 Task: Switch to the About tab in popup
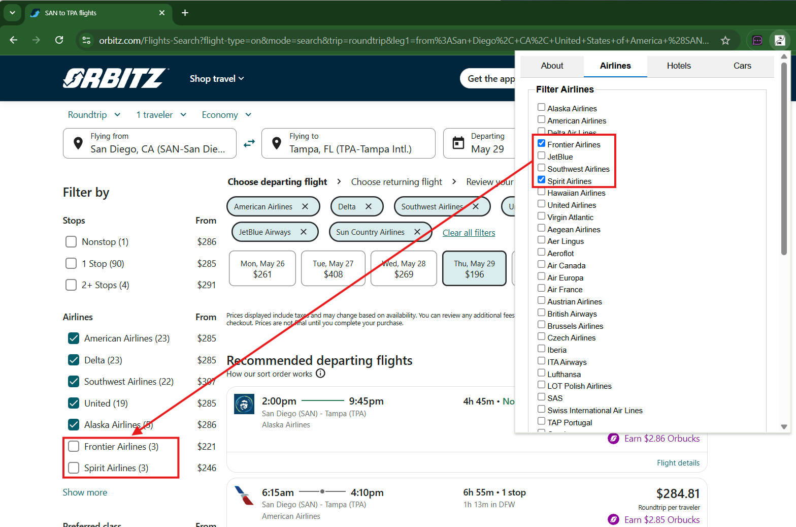coord(552,66)
